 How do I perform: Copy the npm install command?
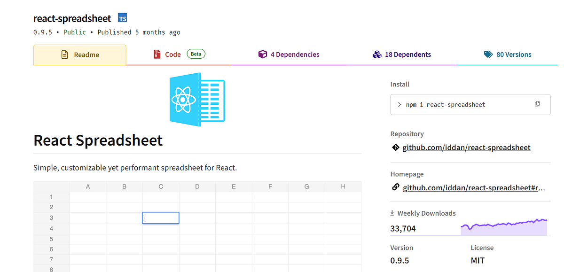pos(537,103)
